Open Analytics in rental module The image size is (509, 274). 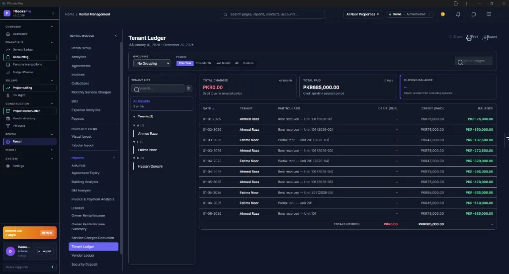click(x=79, y=57)
